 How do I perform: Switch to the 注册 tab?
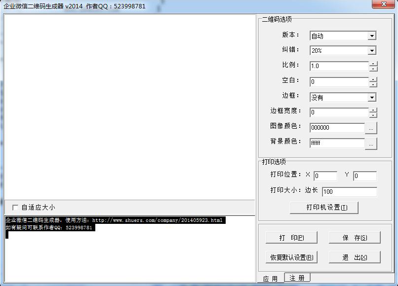click(x=297, y=278)
